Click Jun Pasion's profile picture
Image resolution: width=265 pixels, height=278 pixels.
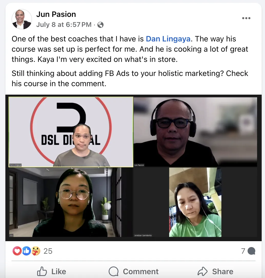(22, 19)
